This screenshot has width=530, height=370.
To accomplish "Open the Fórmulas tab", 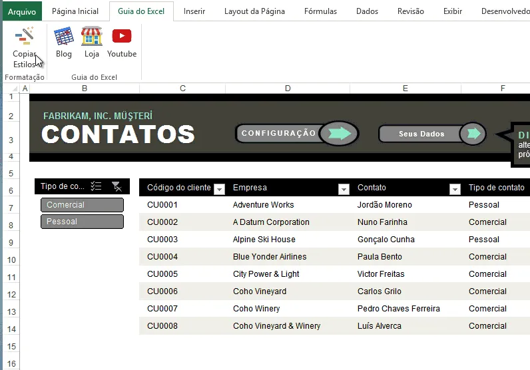I will [320, 11].
